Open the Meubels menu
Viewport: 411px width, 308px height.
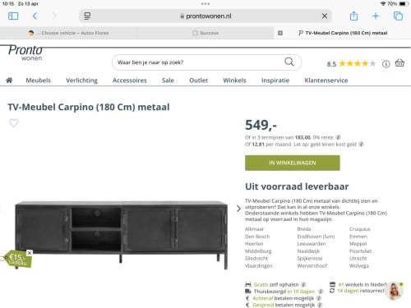[39, 80]
